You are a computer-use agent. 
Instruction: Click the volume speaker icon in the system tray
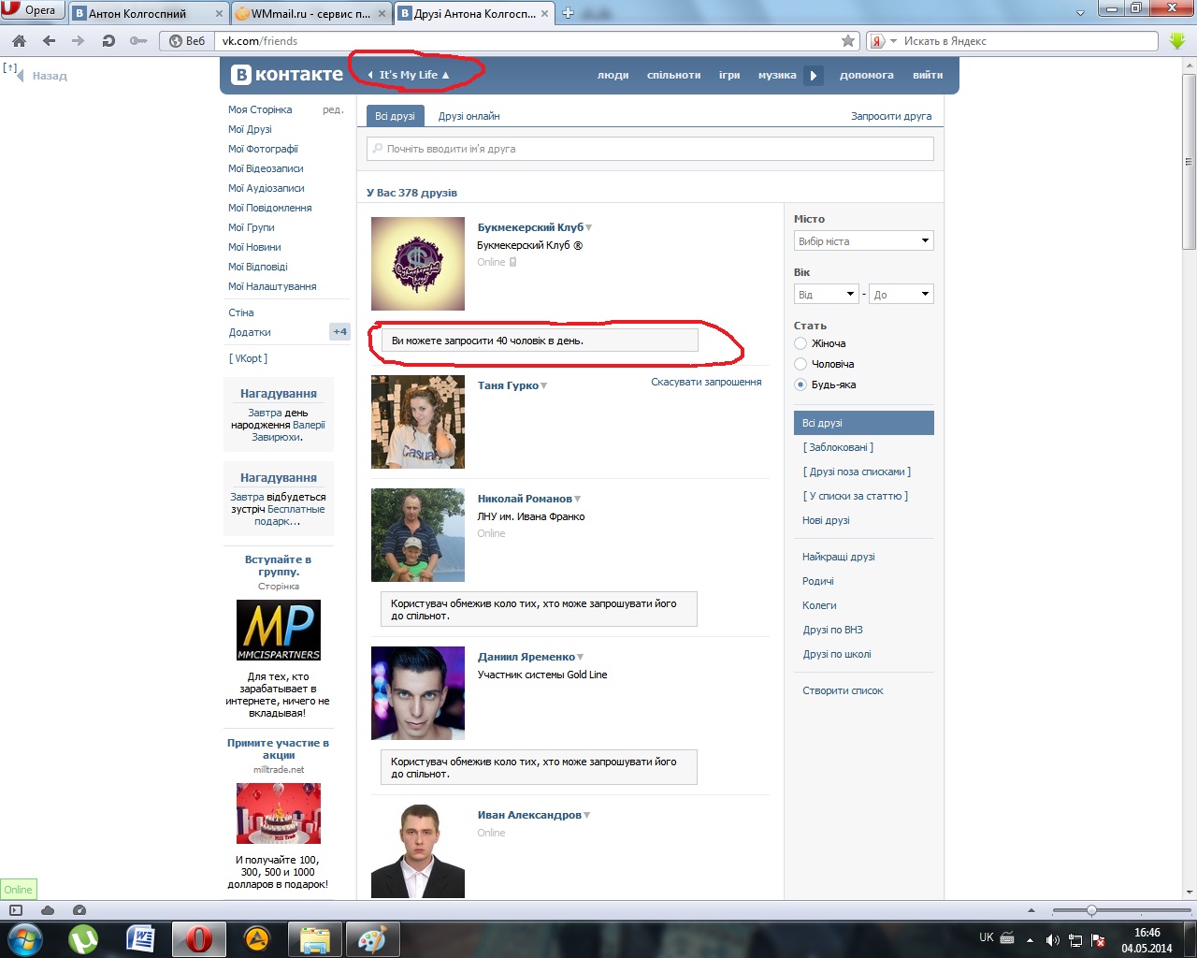pos(1052,939)
